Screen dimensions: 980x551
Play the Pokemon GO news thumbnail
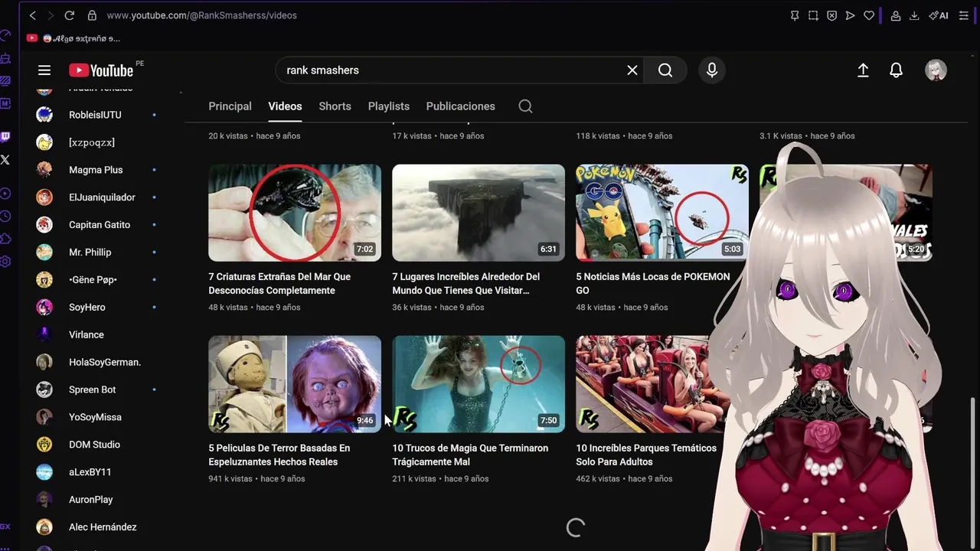pyautogui.click(x=662, y=213)
